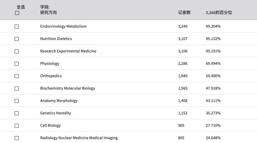Click the Genetics Heredity label
This screenshot has width=257, height=143.
56,113
